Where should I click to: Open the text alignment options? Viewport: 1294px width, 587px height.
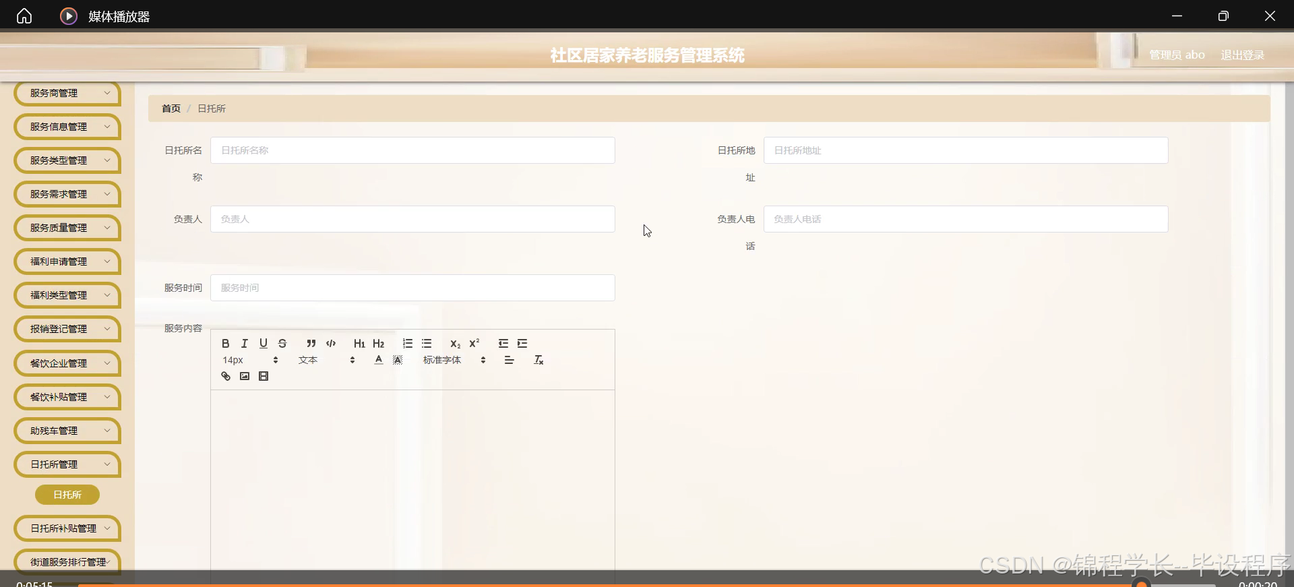509,360
